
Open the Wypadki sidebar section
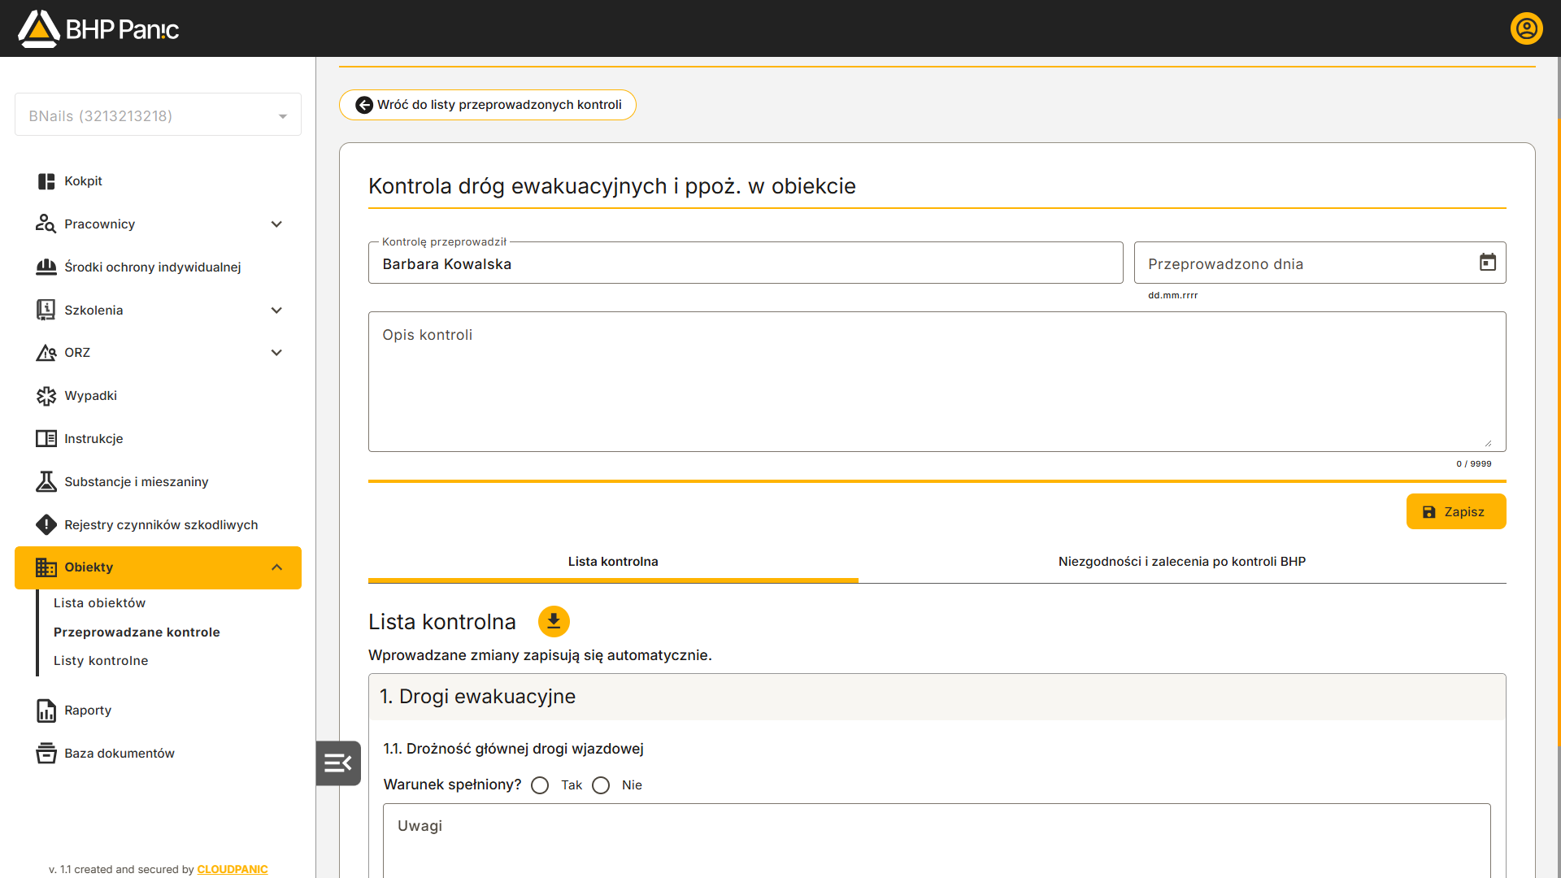[x=158, y=396]
